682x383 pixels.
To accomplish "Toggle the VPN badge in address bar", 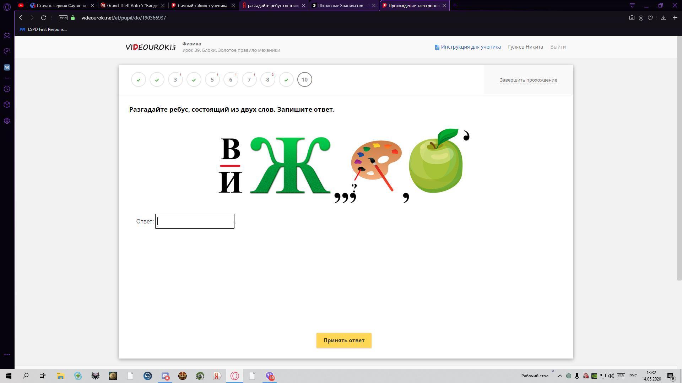I will click(63, 18).
